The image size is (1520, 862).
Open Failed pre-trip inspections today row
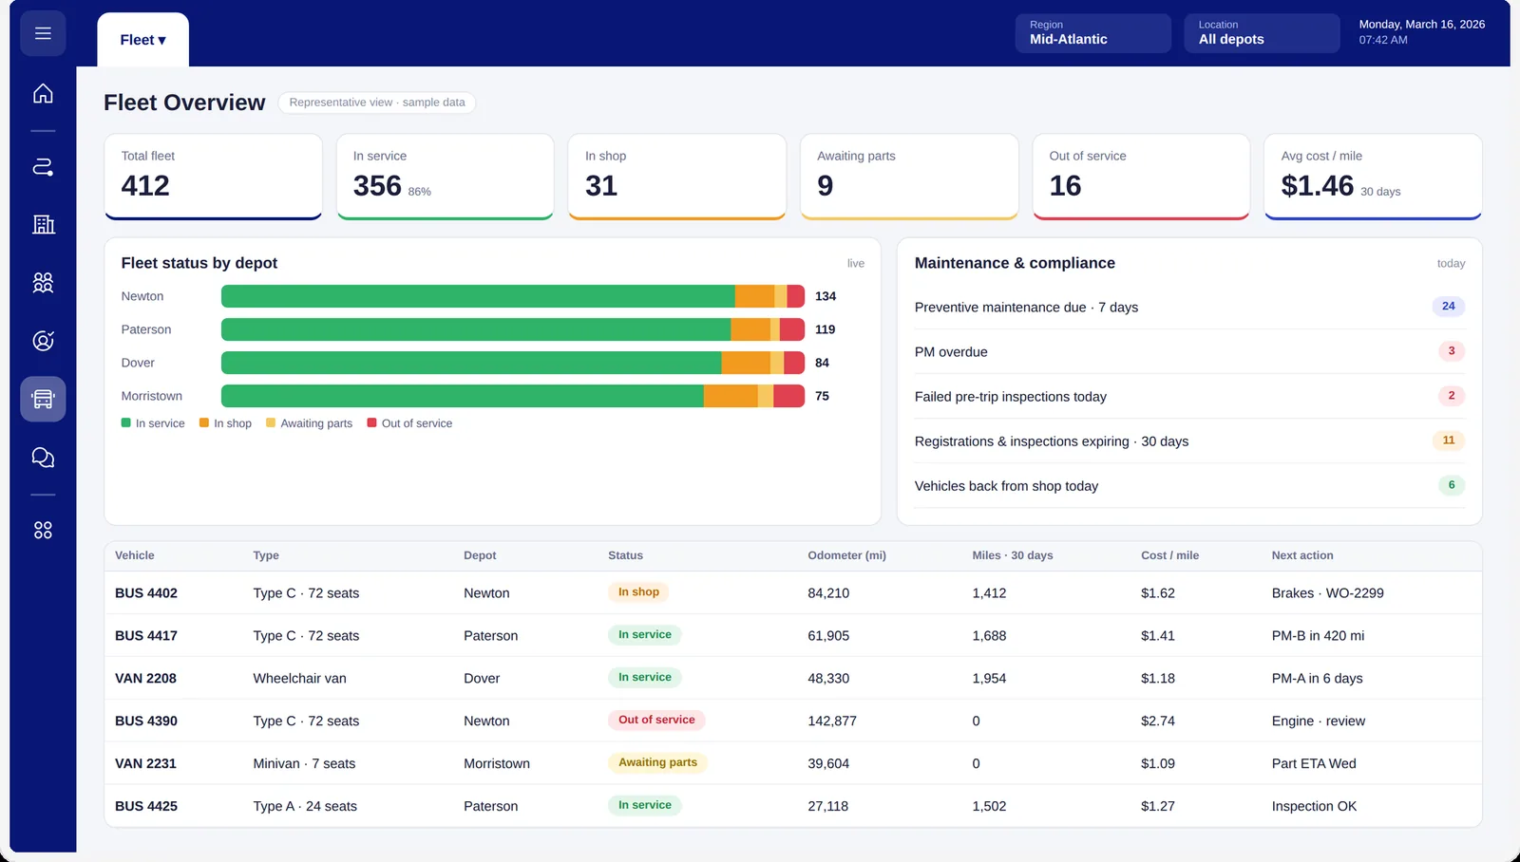pyautogui.click(x=1189, y=396)
